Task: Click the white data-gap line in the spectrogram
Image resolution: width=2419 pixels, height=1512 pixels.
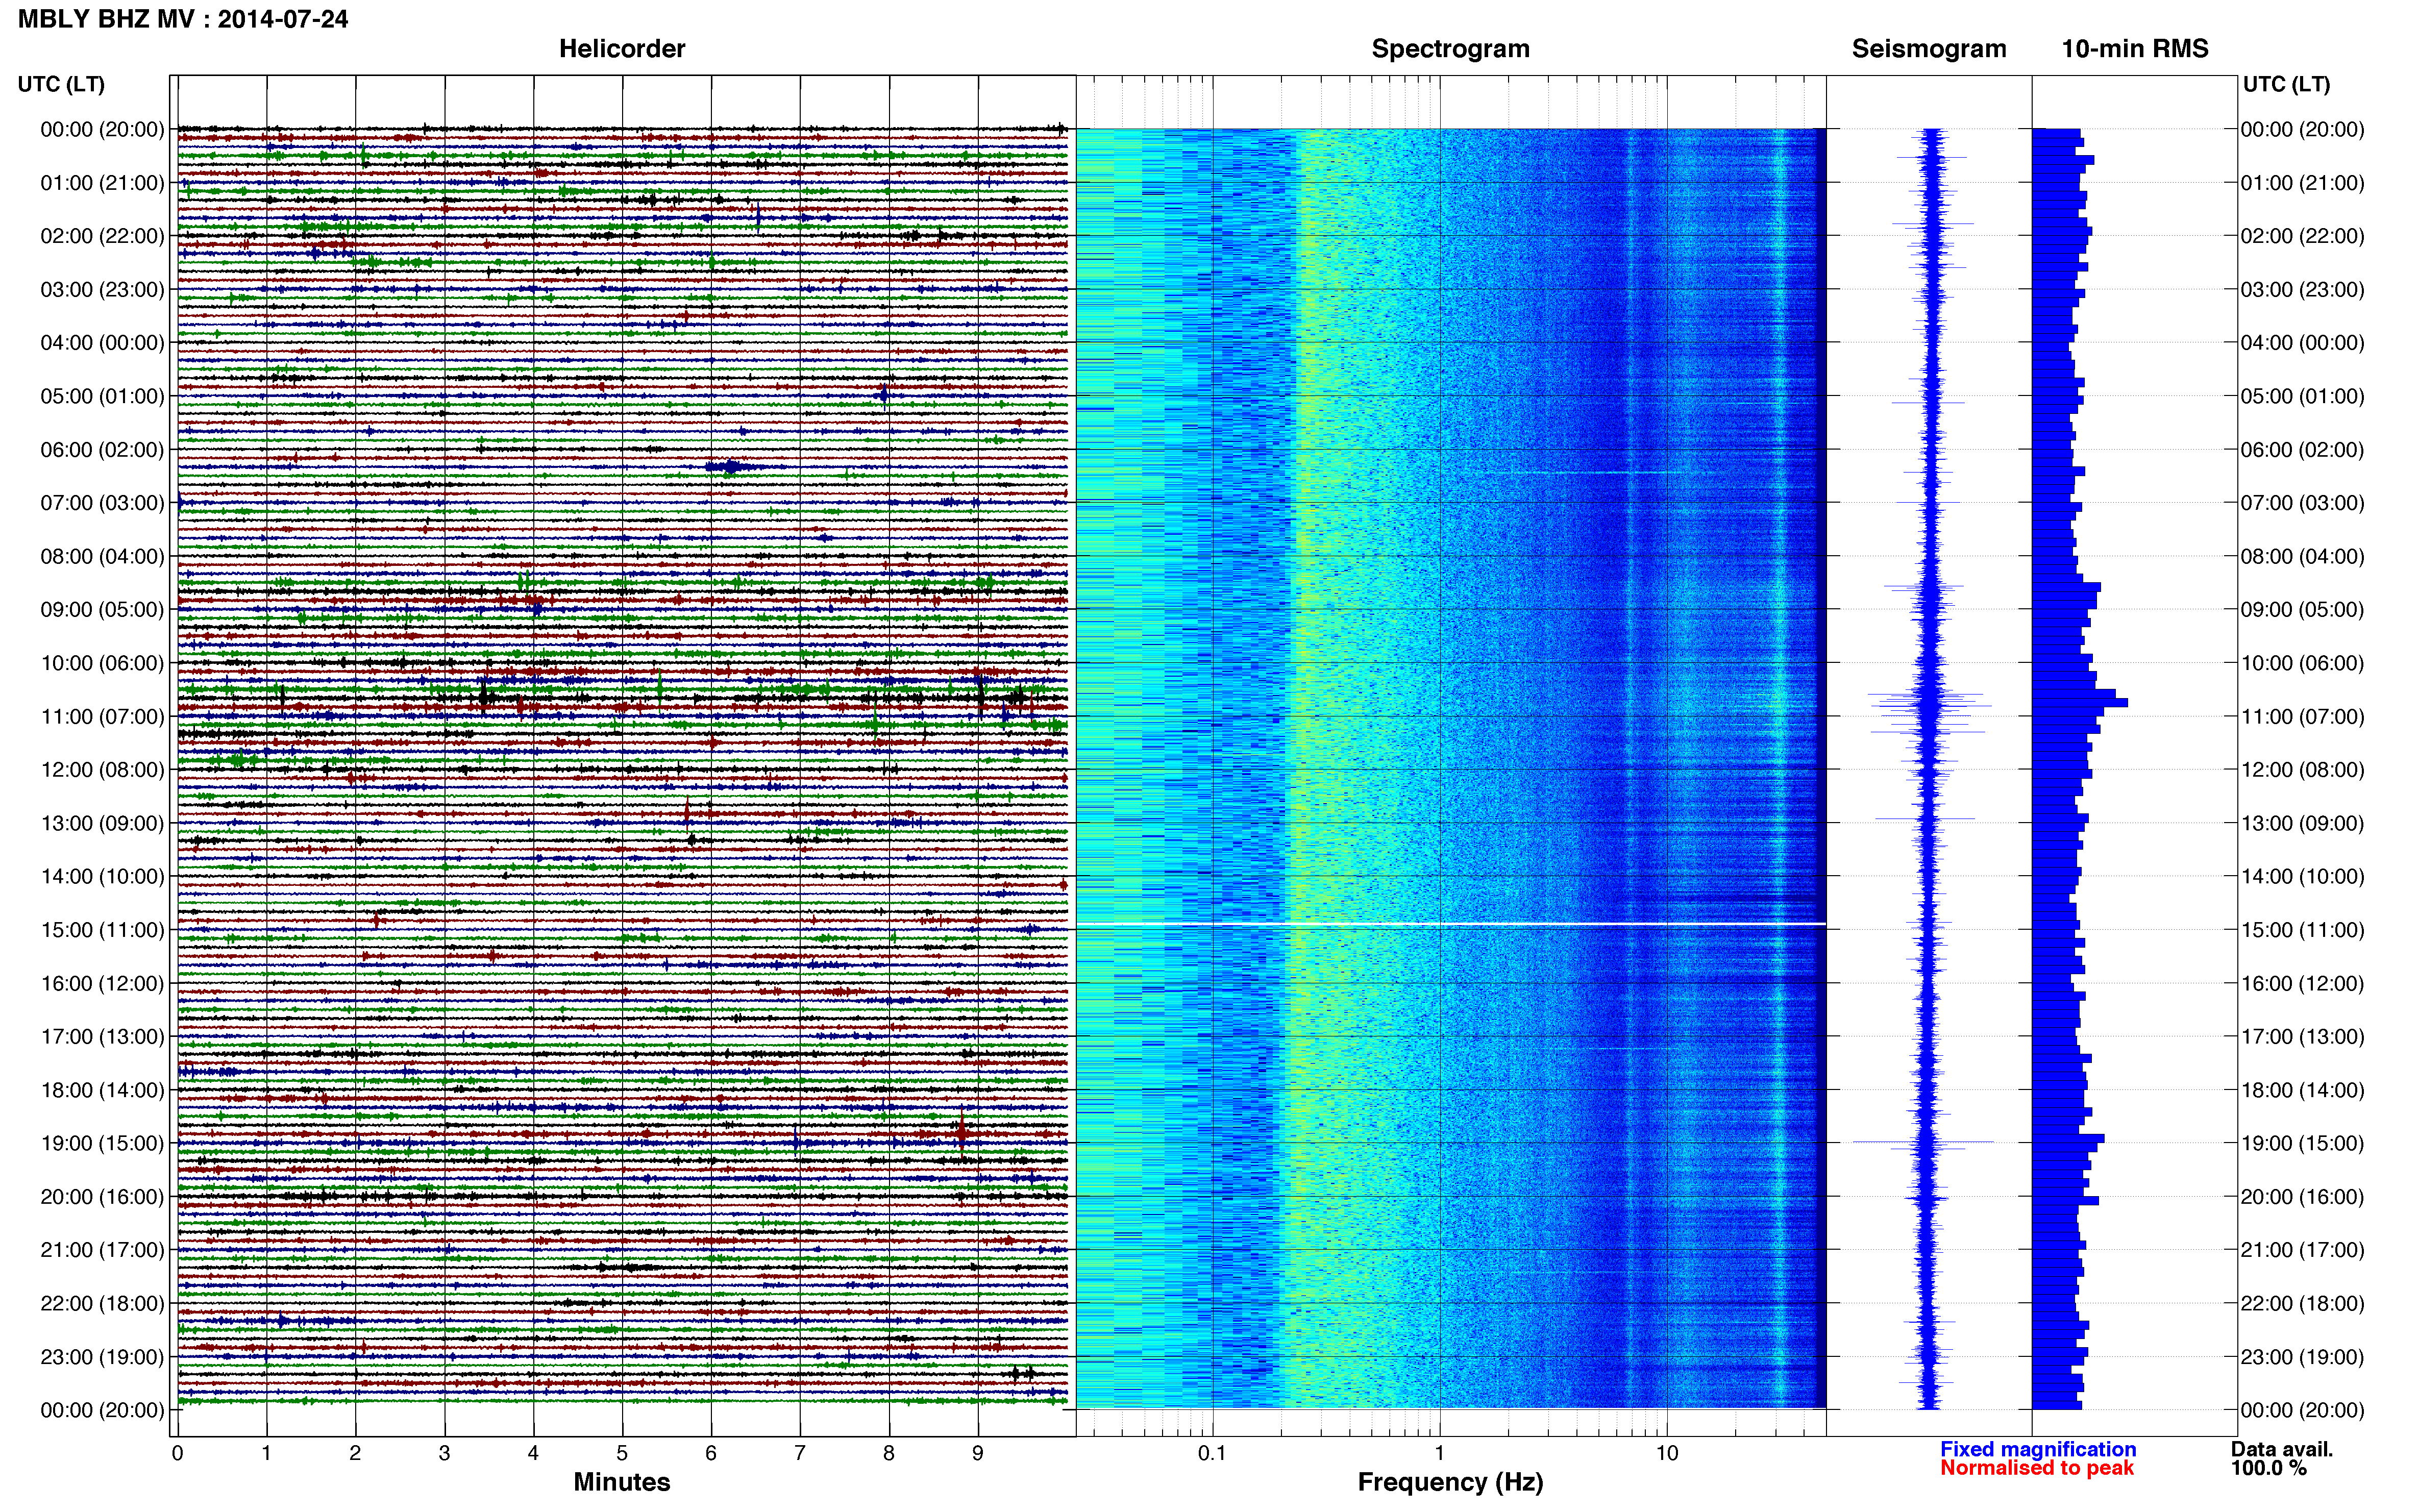Action: 1451,923
